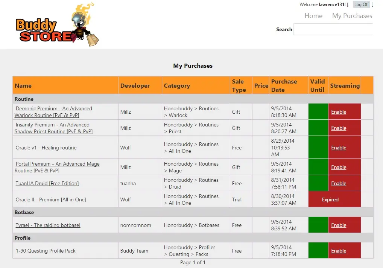Click the My Purchases page heading
This screenshot has width=383, height=268.
coord(193,66)
